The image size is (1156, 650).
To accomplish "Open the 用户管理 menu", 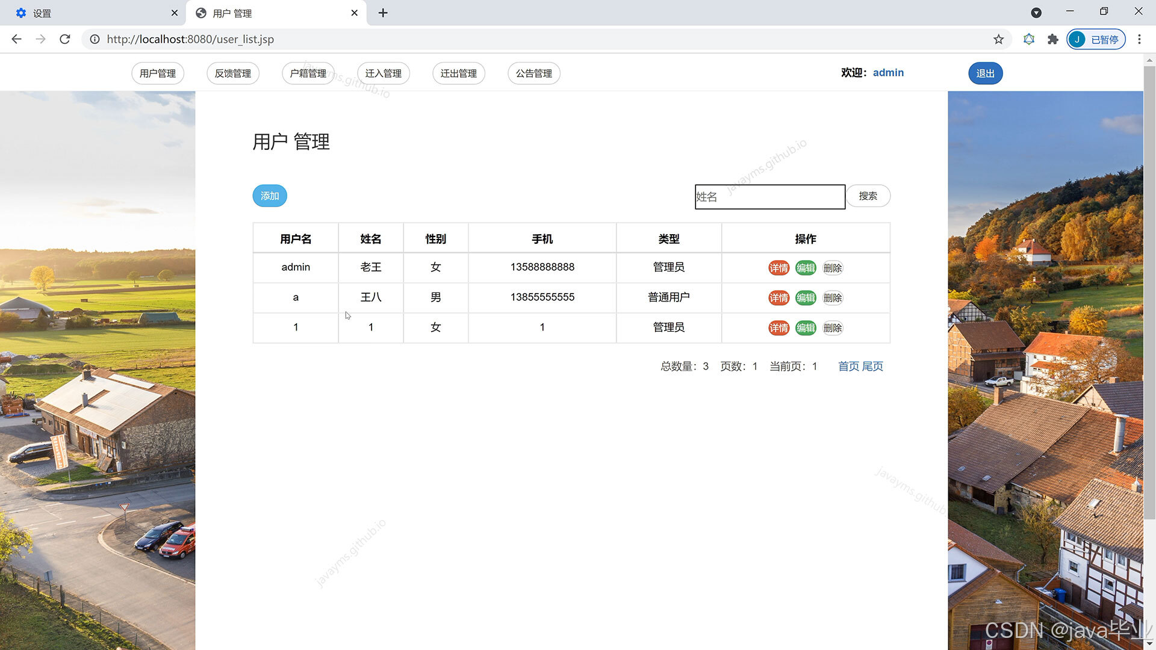I will 158,73.
